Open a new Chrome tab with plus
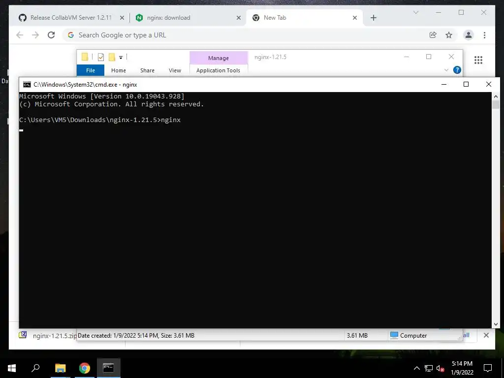The height and width of the screenshot is (378, 504). point(373,18)
